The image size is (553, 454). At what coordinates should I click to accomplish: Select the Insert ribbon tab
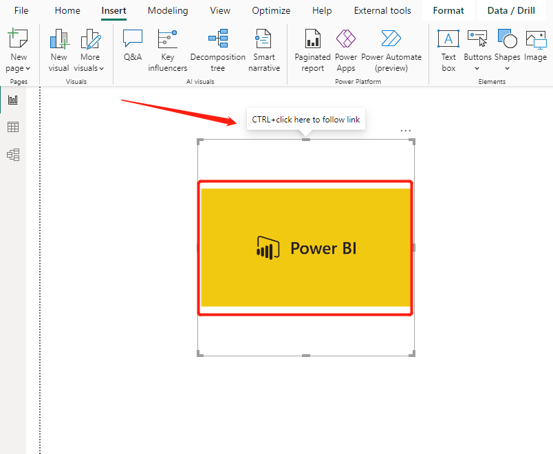point(113,10)
